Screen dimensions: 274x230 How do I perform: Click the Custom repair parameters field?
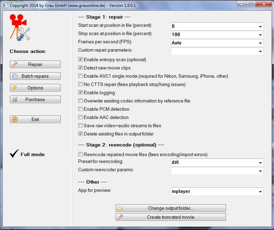point(214,52)
